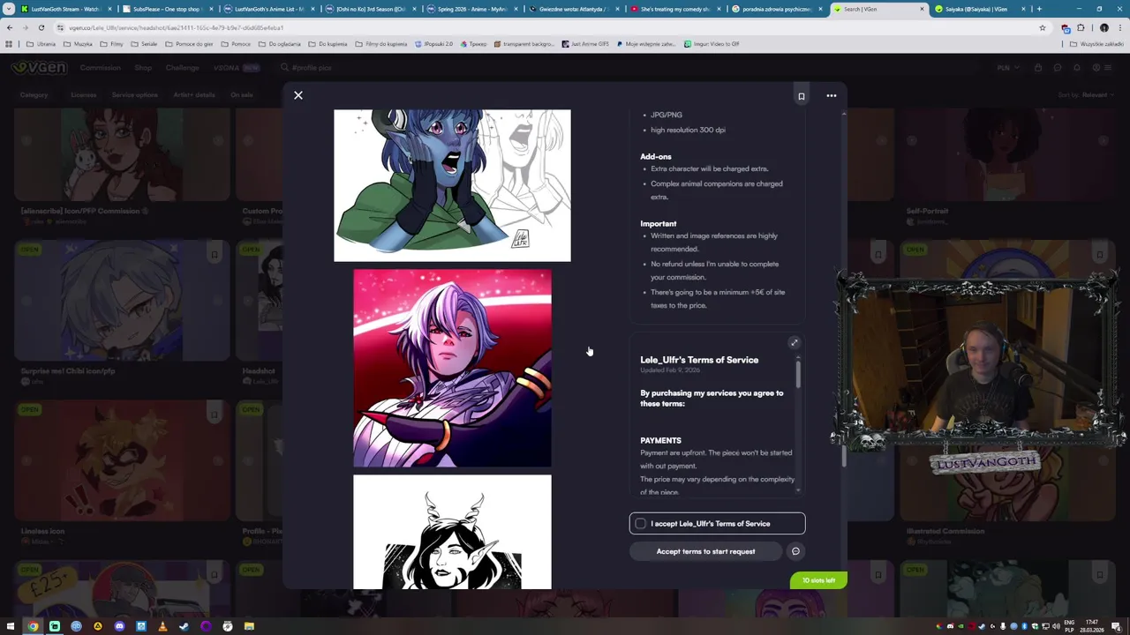This screenshot has height=635, width=1130.
Task: Open the black and white horned portrait
Action: [x=452, y=532]
